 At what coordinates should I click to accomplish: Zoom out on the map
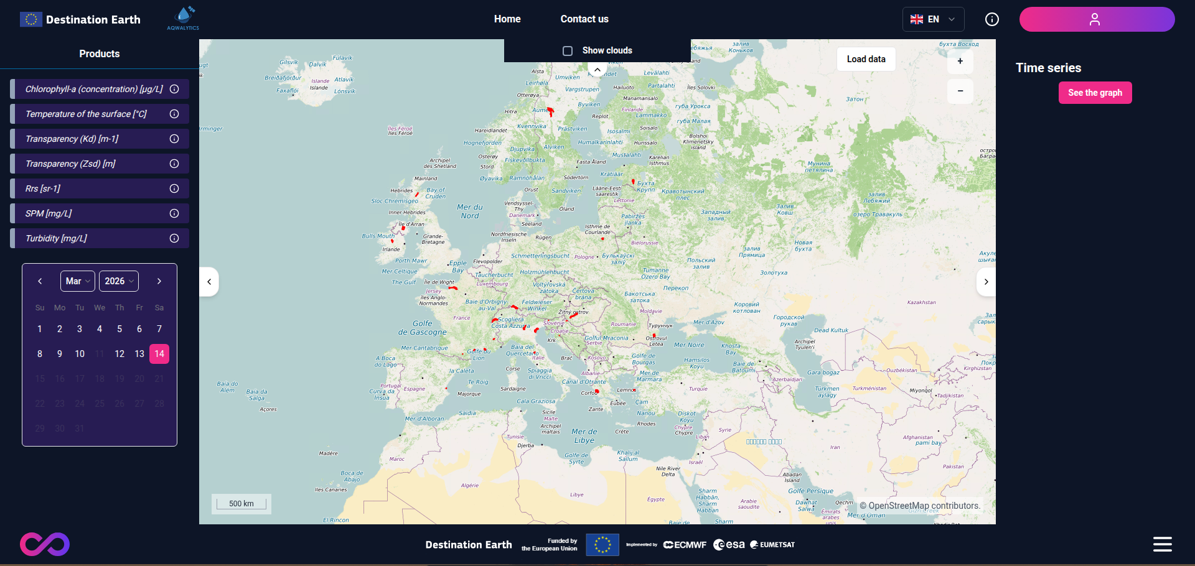point(960,91)
